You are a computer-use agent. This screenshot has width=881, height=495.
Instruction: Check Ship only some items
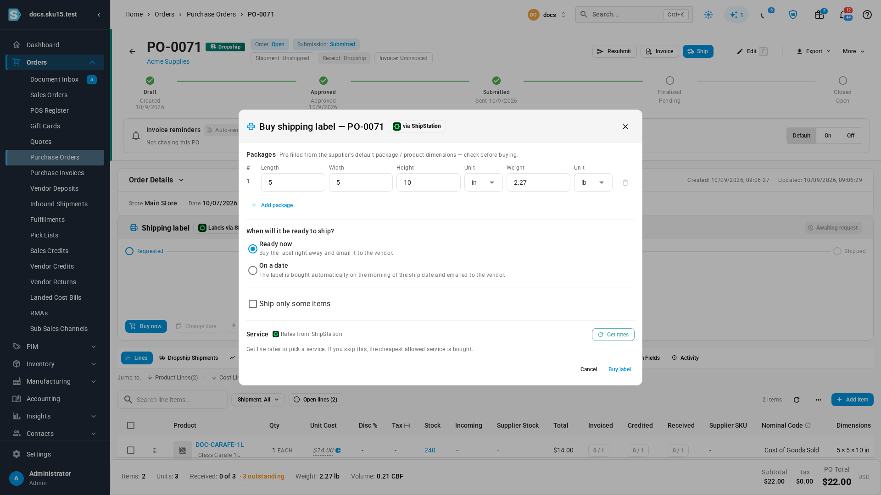253,304
